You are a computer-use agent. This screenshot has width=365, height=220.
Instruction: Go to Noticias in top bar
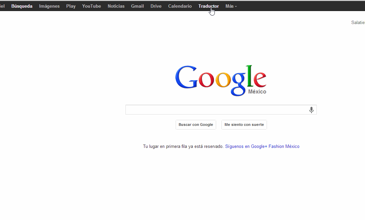[116, 6]
